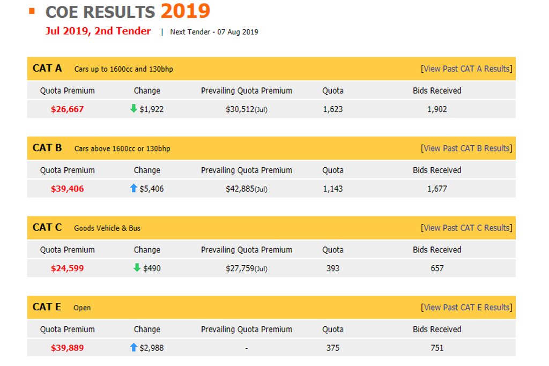Click prevailing quota premium $30,512(Jul)
This screenshot has width=549, height=366.
click(247, 109)
